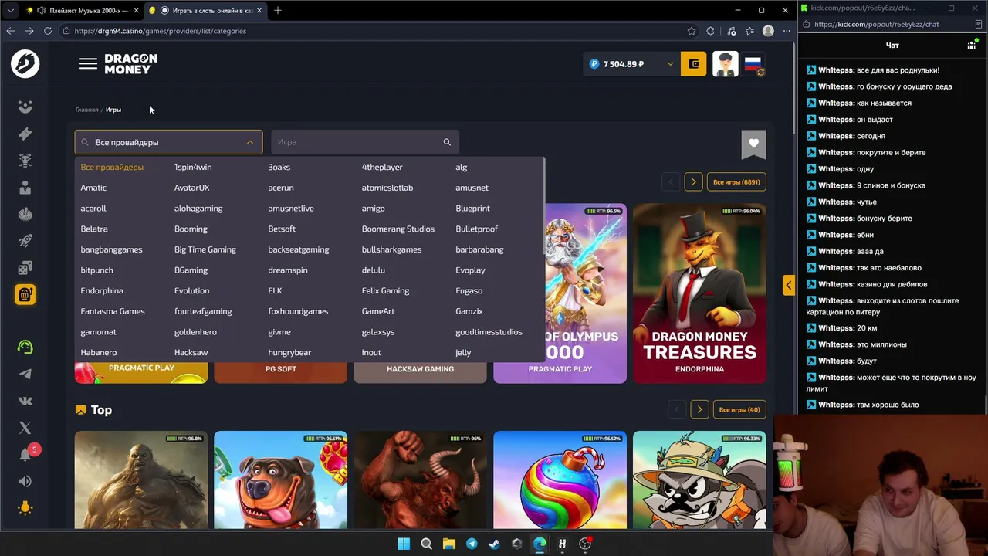
Task: Expand the chat panel with yellow arrow tab
Action: point(788,285)
